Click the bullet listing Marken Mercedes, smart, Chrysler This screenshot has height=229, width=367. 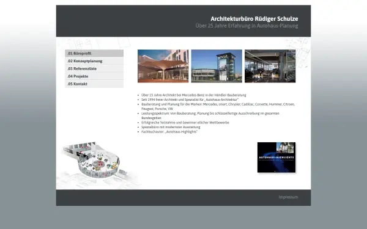coord(218,106)
